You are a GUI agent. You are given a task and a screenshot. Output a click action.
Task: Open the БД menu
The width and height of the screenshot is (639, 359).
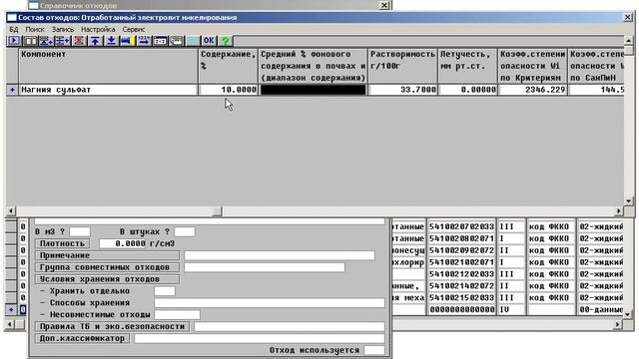point(13,29)
